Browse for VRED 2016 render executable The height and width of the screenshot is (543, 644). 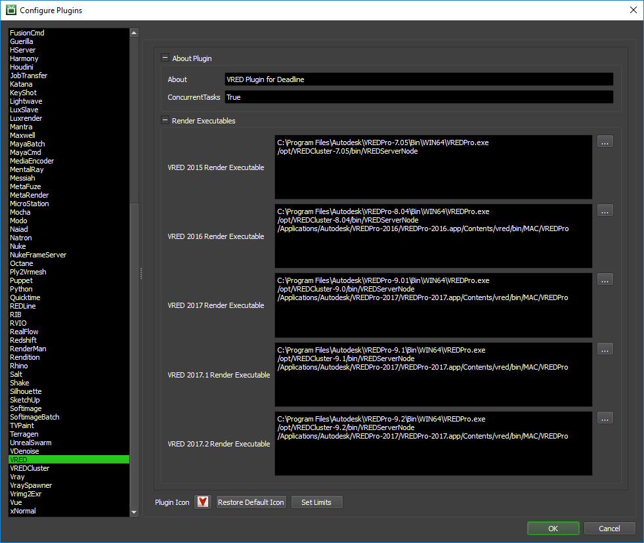click(605, 211)
